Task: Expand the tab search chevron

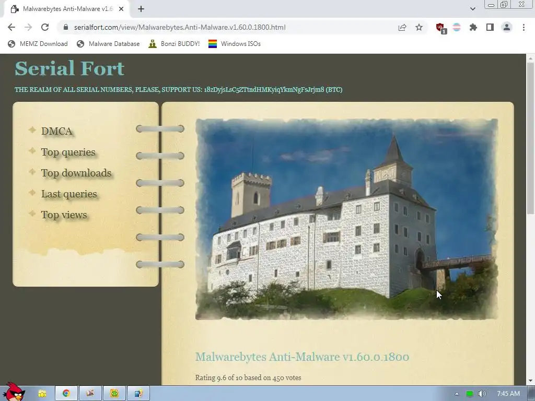Action: [x=472, y=9]
